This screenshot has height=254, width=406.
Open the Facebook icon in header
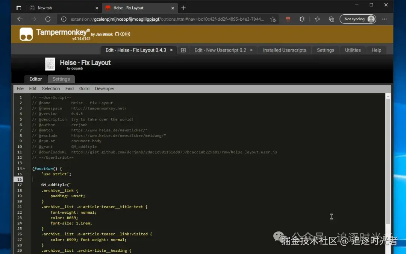[x=122, y=34]
